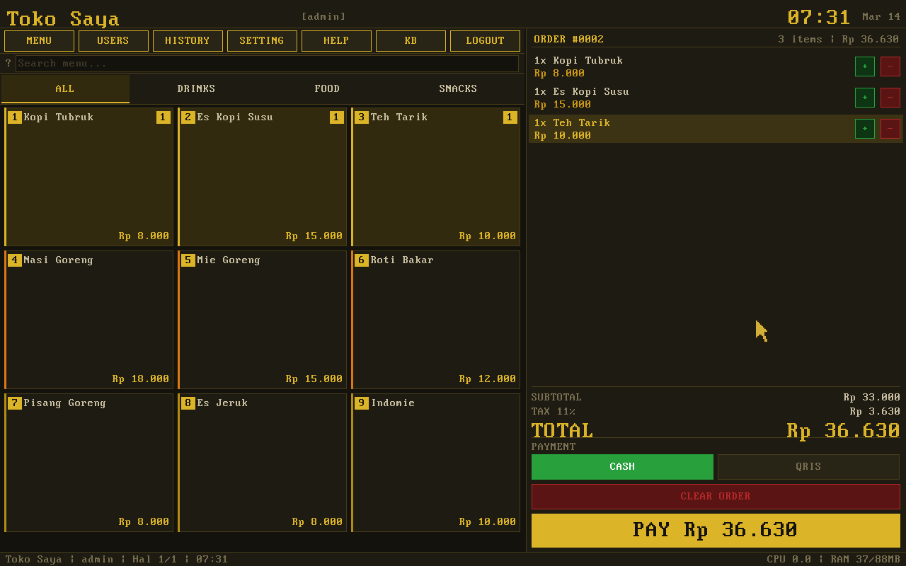The height and width of the screenshot is (566, 906).
Task: Clear the current order
Action: click(x=715, y=496)
